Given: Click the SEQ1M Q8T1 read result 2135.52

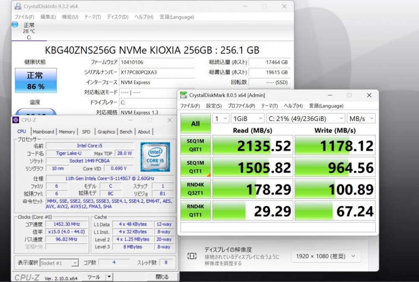Looking at the screenshot, I should coord(253,145).
